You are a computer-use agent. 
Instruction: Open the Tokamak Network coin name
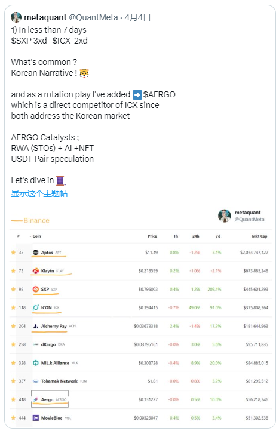[59, 381]
